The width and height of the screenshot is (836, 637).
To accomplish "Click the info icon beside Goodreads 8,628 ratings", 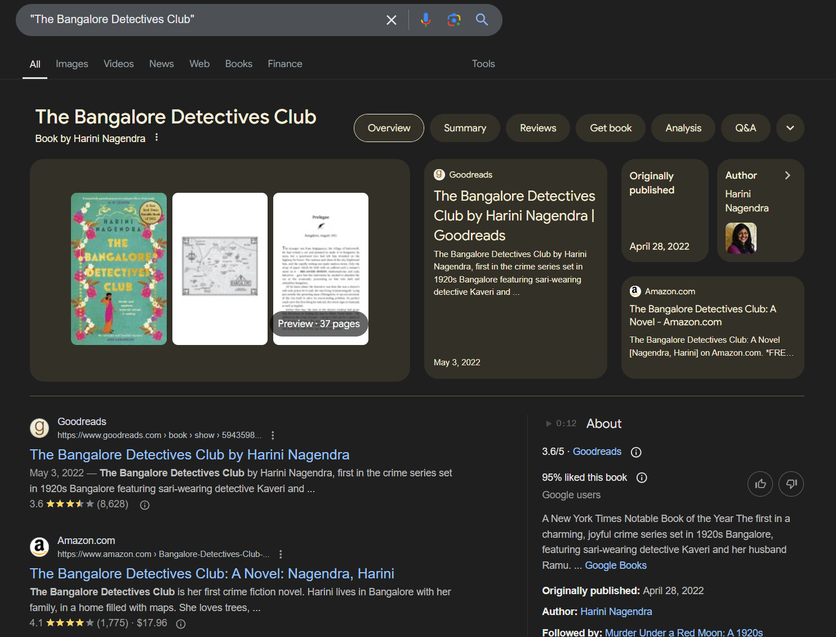I will click(x=145, y=505).
